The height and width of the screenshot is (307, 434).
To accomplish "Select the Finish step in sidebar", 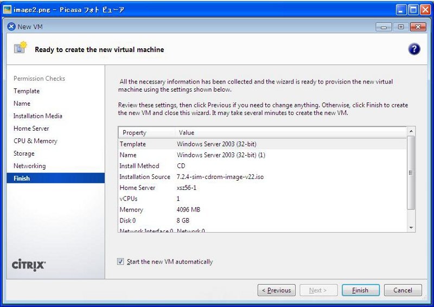I will pyautogui.click(x=56, y=178).
